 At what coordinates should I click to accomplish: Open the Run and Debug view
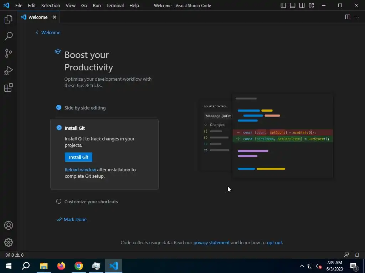click(9, 71)
